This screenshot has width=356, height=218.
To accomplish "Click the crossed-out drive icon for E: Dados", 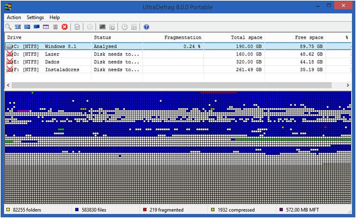I will click(x=9, y=62).
